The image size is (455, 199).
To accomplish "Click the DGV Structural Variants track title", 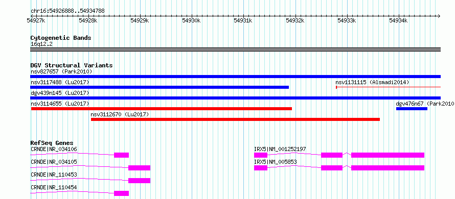I will (72, 65).
